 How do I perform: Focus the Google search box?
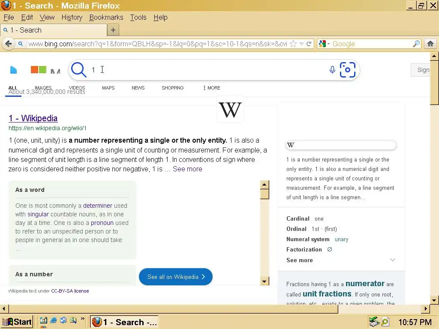point(372,44)
